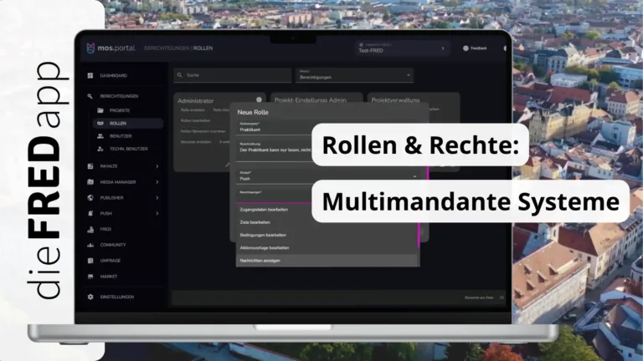Screen dimensions: 643x361
Task: Open the Dashboard grid icon
Action: pos(90,75)
